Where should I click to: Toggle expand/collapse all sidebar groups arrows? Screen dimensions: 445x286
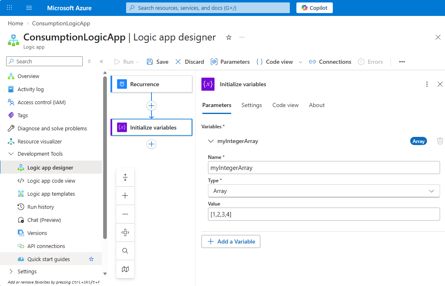[x=89, y=61]
